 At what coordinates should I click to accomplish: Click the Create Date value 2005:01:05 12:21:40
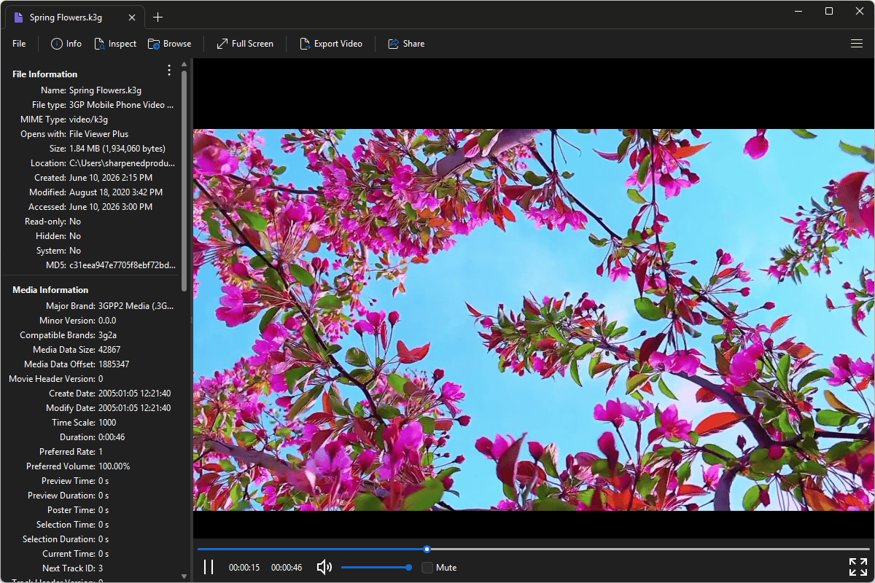pyautogui.click(x=135, y=394)
